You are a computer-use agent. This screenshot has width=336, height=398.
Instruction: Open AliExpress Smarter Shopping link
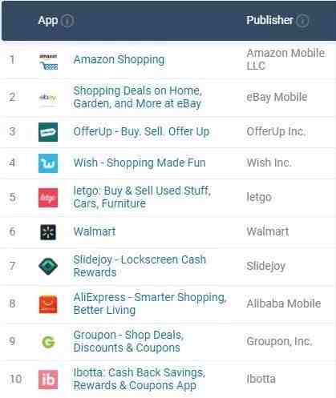click(150, 304)
